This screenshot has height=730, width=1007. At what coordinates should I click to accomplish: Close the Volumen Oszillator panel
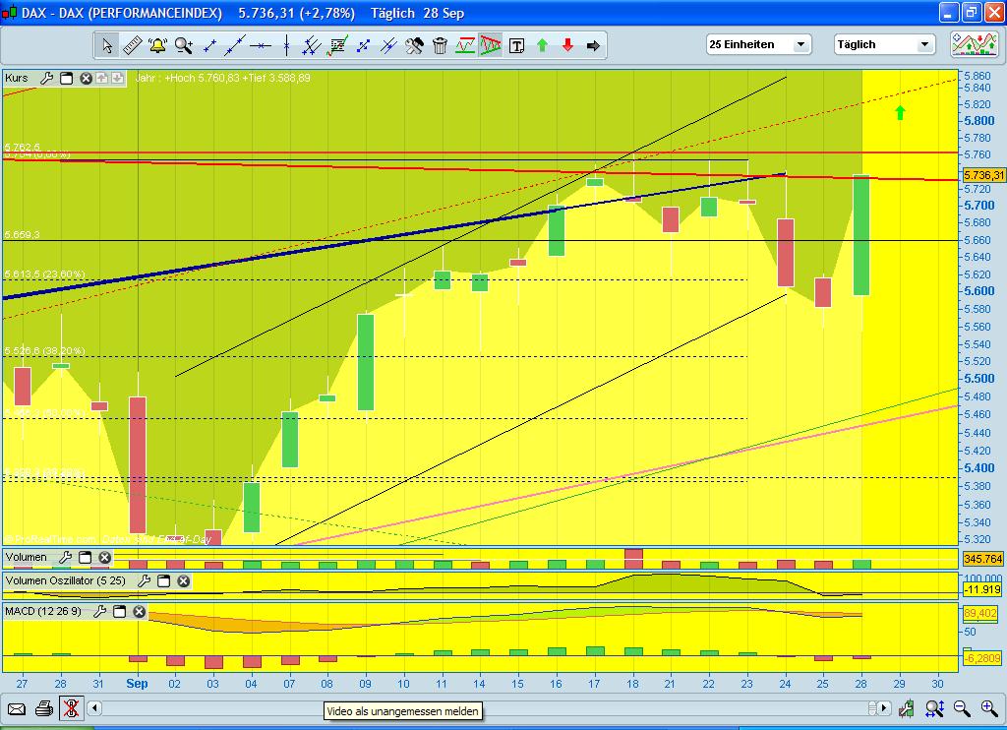tap(184, 580)
